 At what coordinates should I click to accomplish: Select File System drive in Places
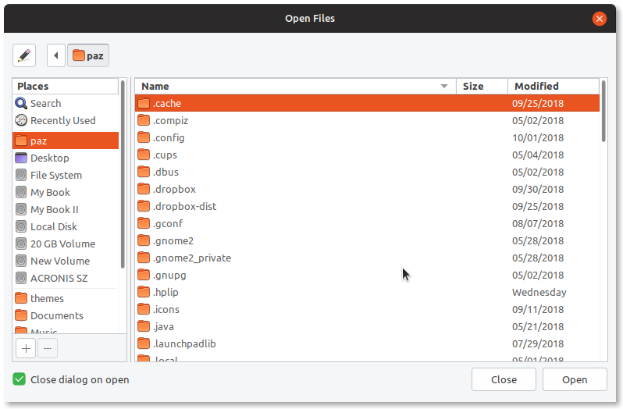point(66,175)
